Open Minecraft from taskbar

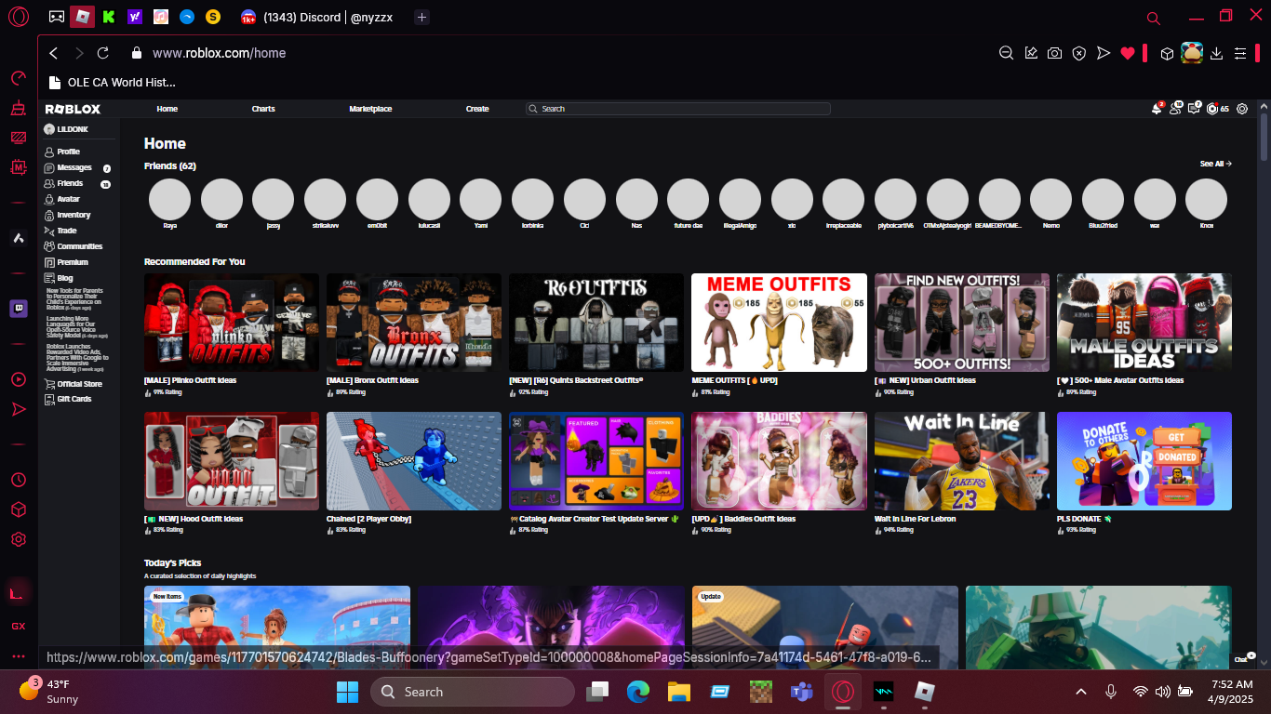point(760,692)
